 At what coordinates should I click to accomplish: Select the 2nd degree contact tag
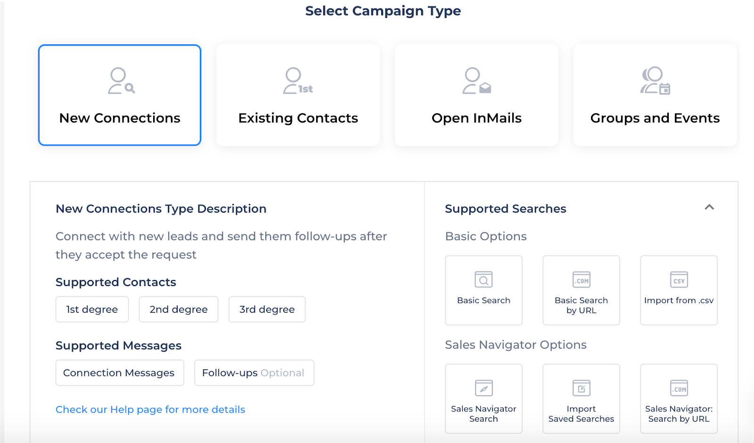coord(179,309)
